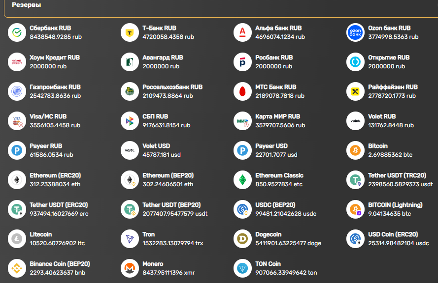
Task: Click the "BITCOIN (Lightning)" label
Action: click(395, 205)
